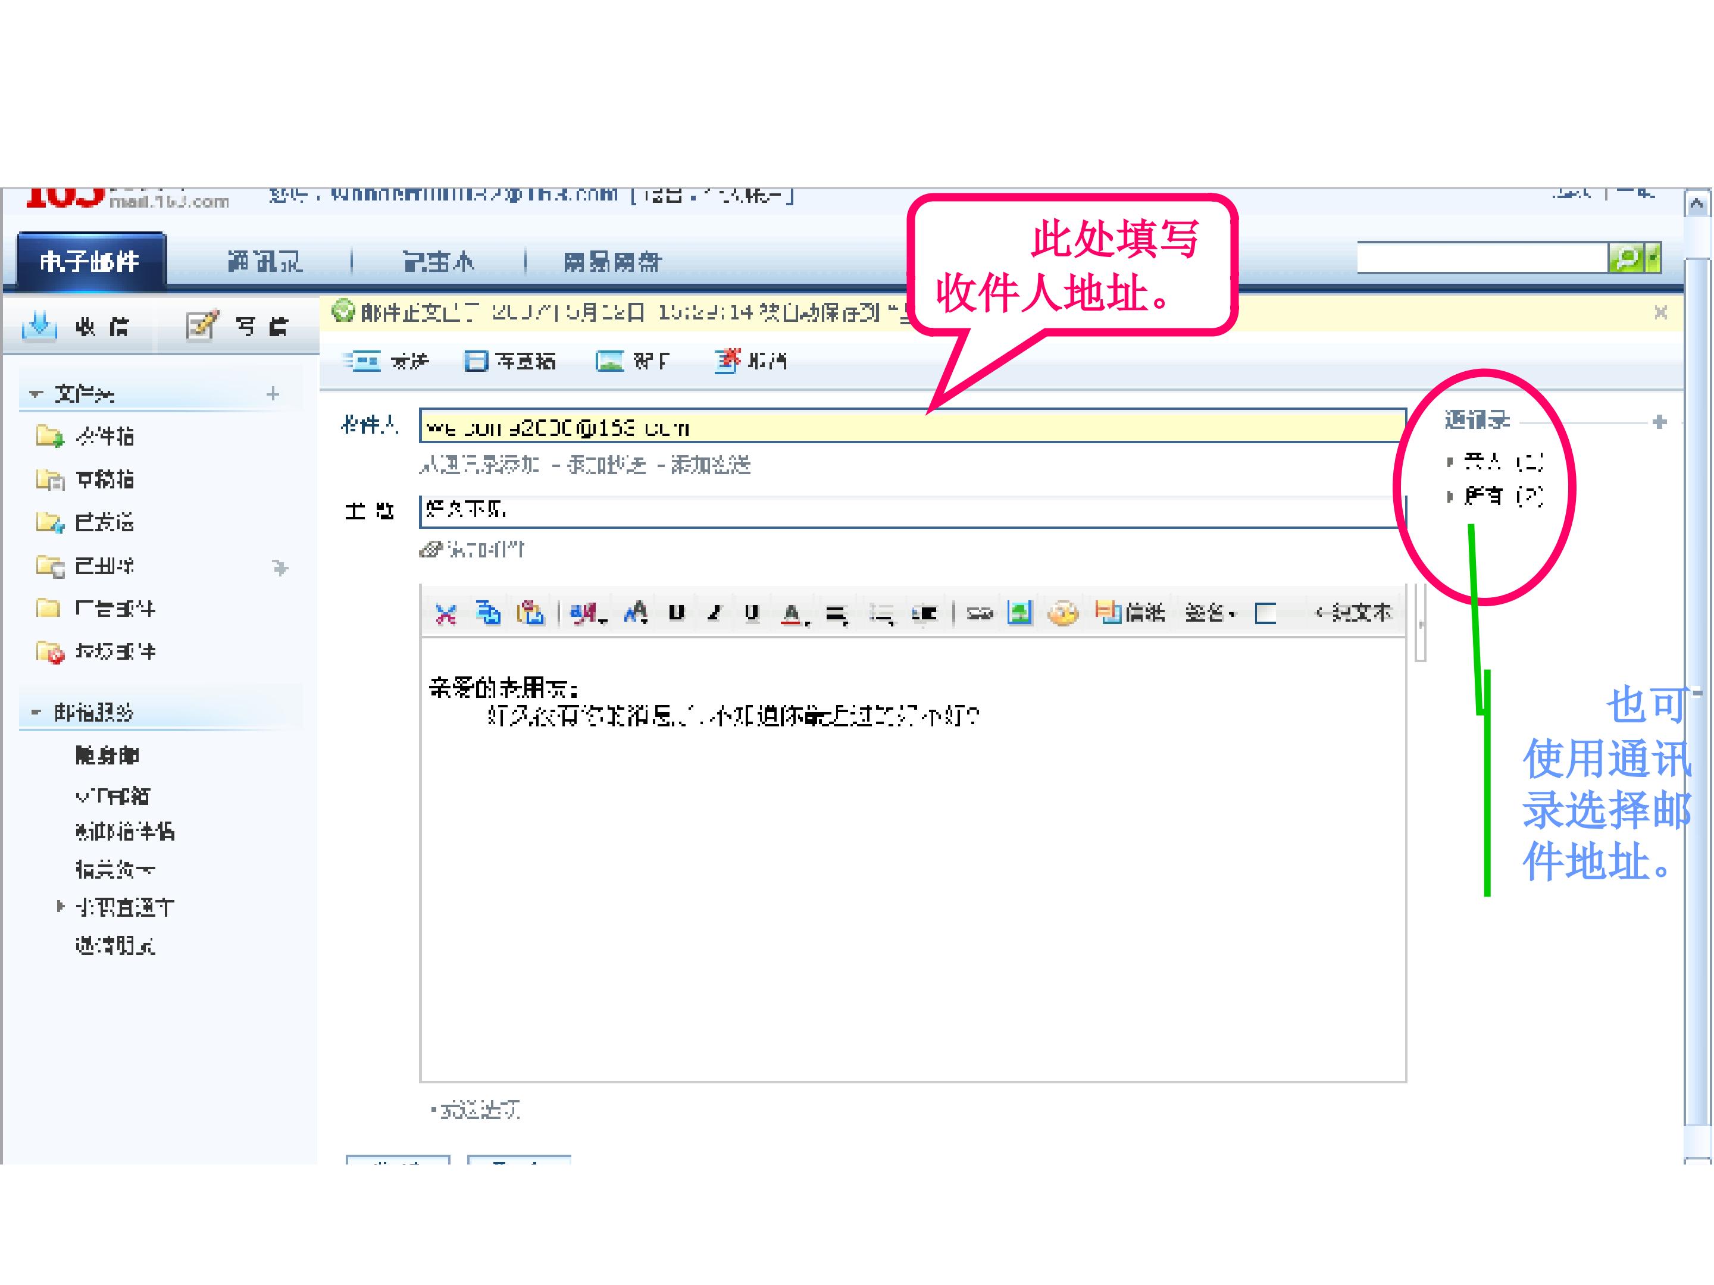Switch editor to Plain Text (纯文本) mode
Viewport: 1714px width, 1285px height.
[x=1355, y=613]
